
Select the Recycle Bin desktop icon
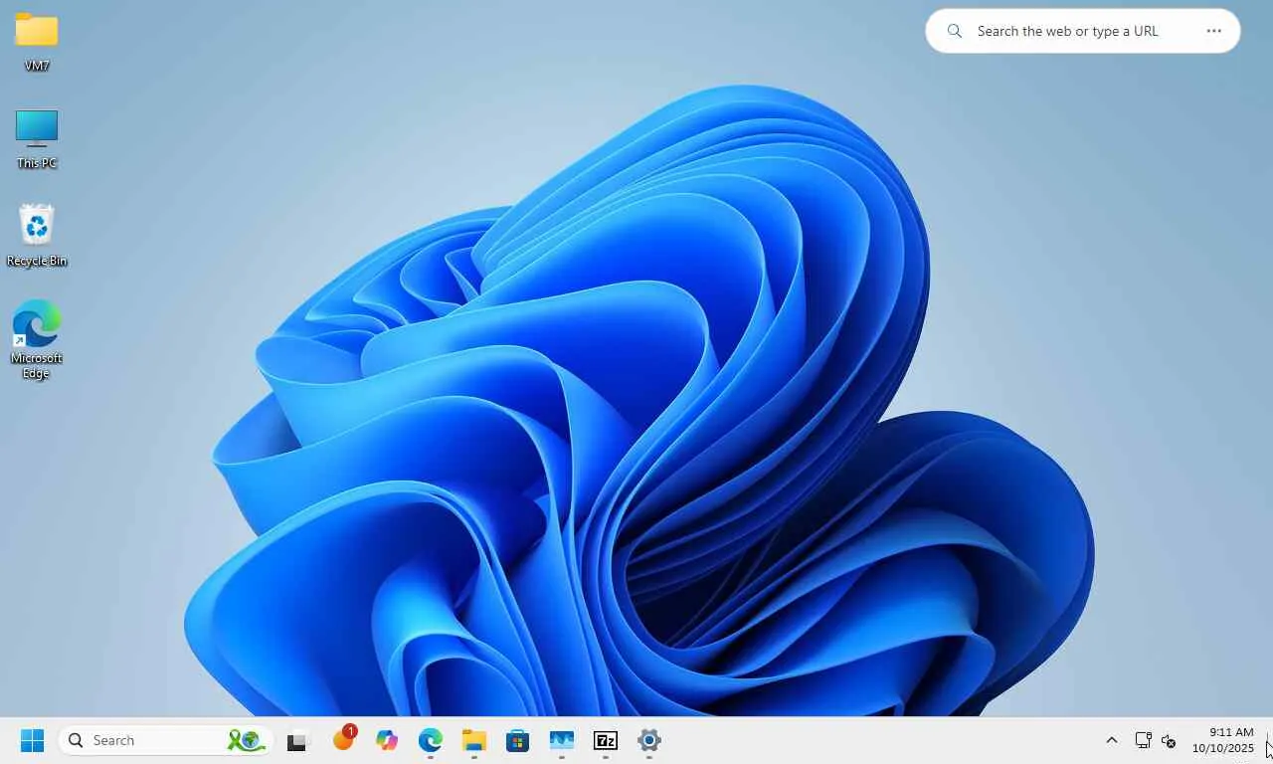[37, 236]
